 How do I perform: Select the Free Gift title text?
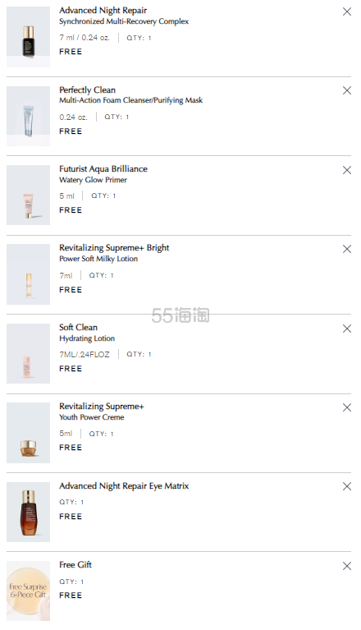pos(75,564)
